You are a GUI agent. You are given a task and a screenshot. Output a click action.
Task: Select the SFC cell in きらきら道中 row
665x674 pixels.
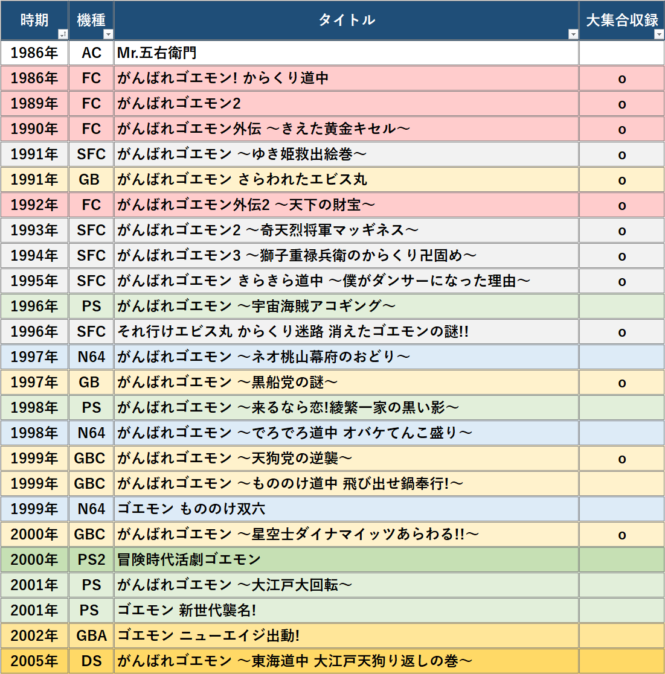pos(91,281)
